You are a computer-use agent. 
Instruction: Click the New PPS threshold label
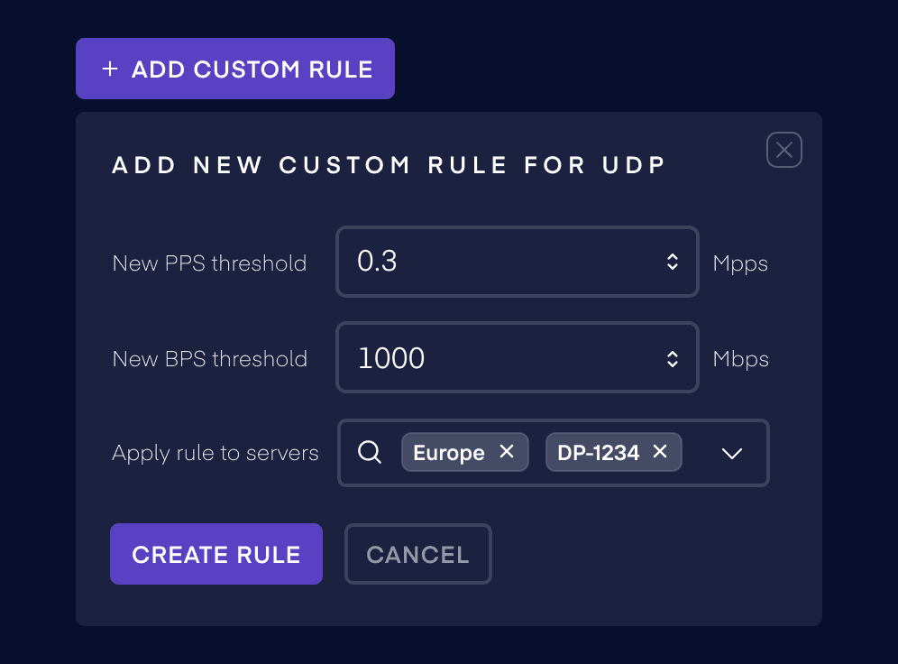click(x=209, y=263)
